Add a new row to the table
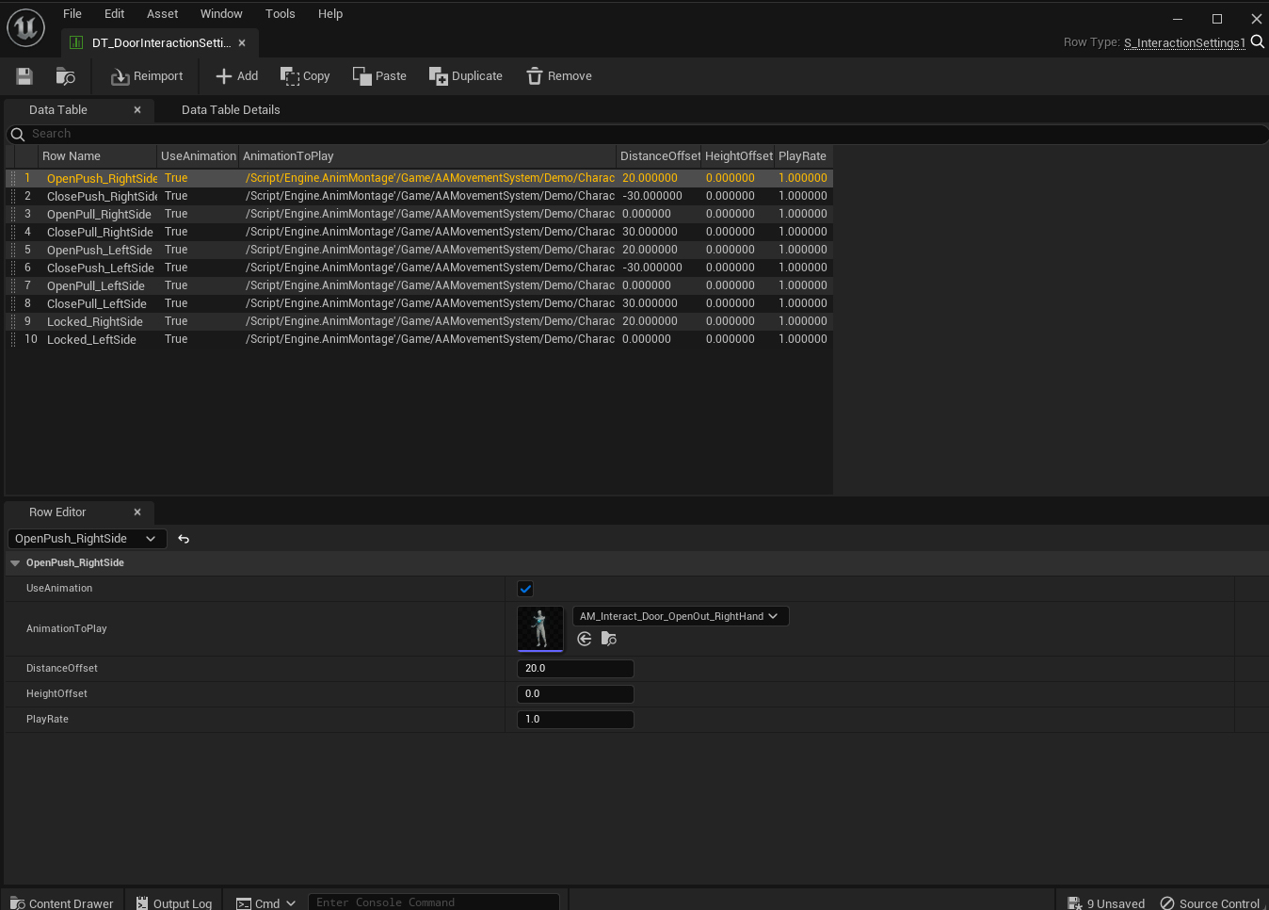 click(236, 76)
